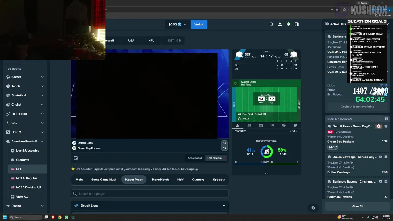The height and width of the screenshot is (221, 393).
Task: Select the Player Props tab
Action: click(134, 180)
